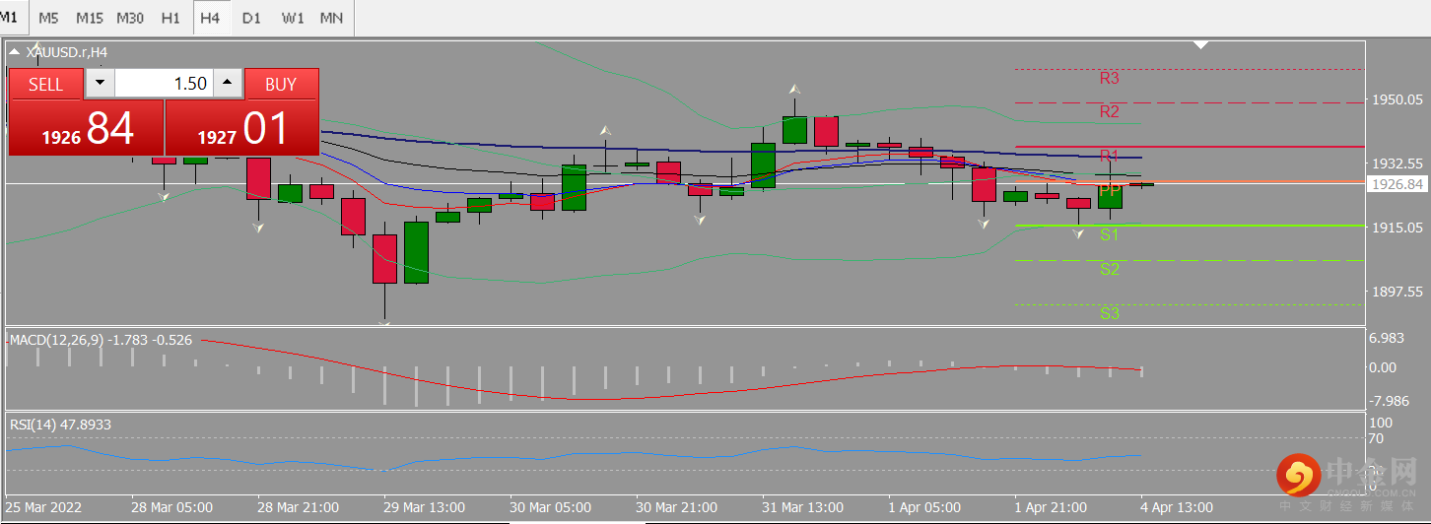The width and height of the screenshot is (1431, 524).
Task: Click the PP pivot point label
Action: [1109, 190]
